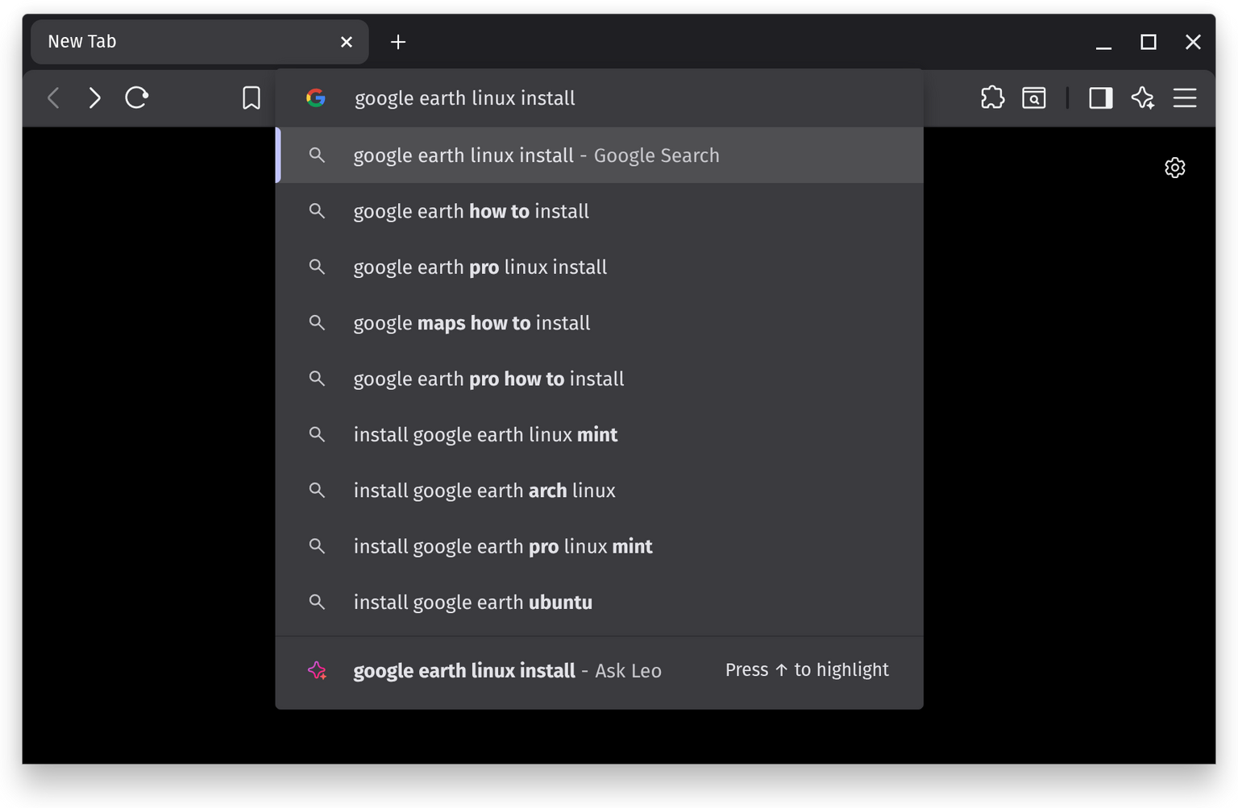
Task: Choose the 'google earth pro linux install' suggestion
Action: point(480,267)
